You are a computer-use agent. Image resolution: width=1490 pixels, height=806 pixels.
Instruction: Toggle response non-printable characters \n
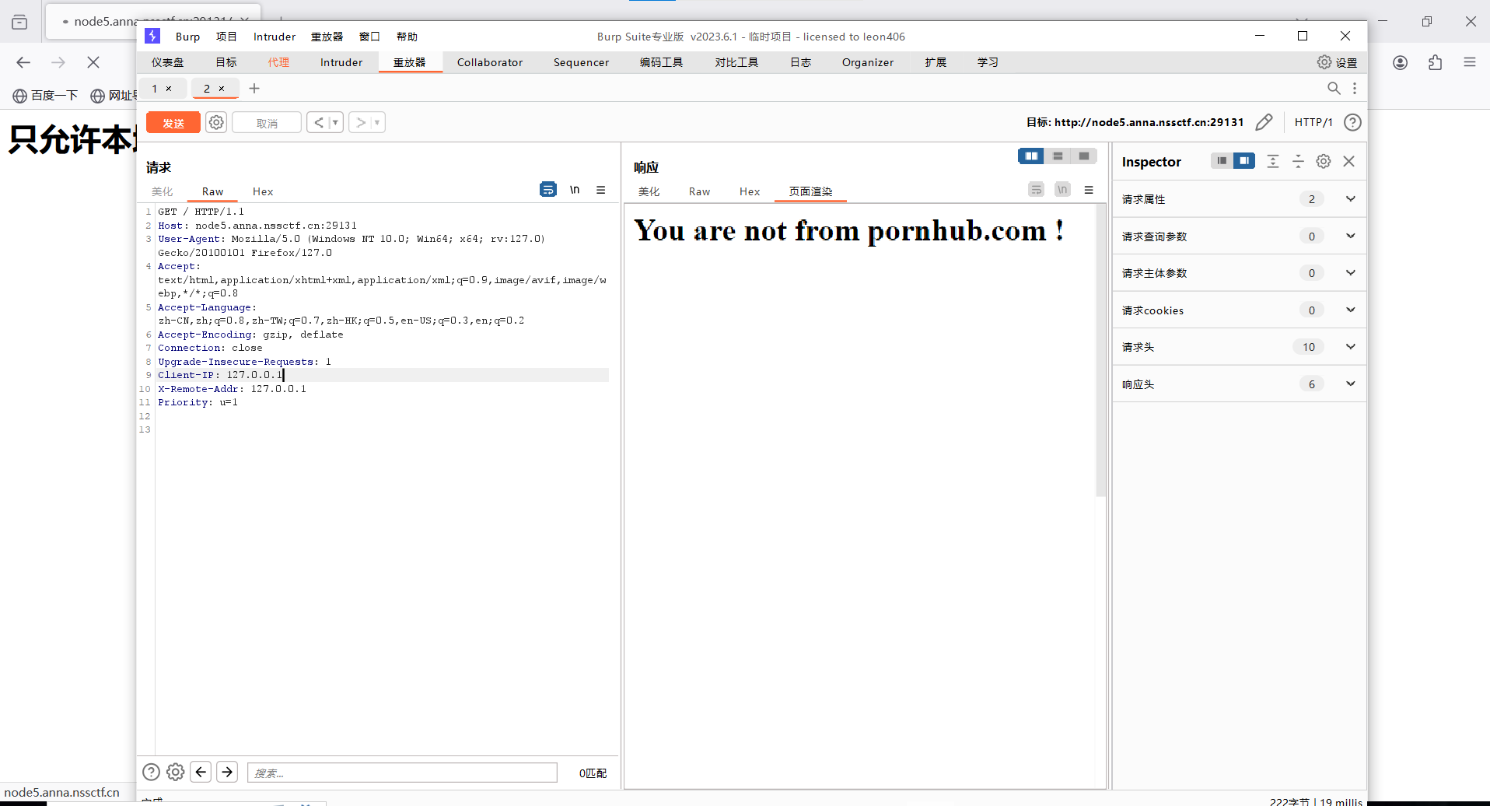pos(1062,189)
